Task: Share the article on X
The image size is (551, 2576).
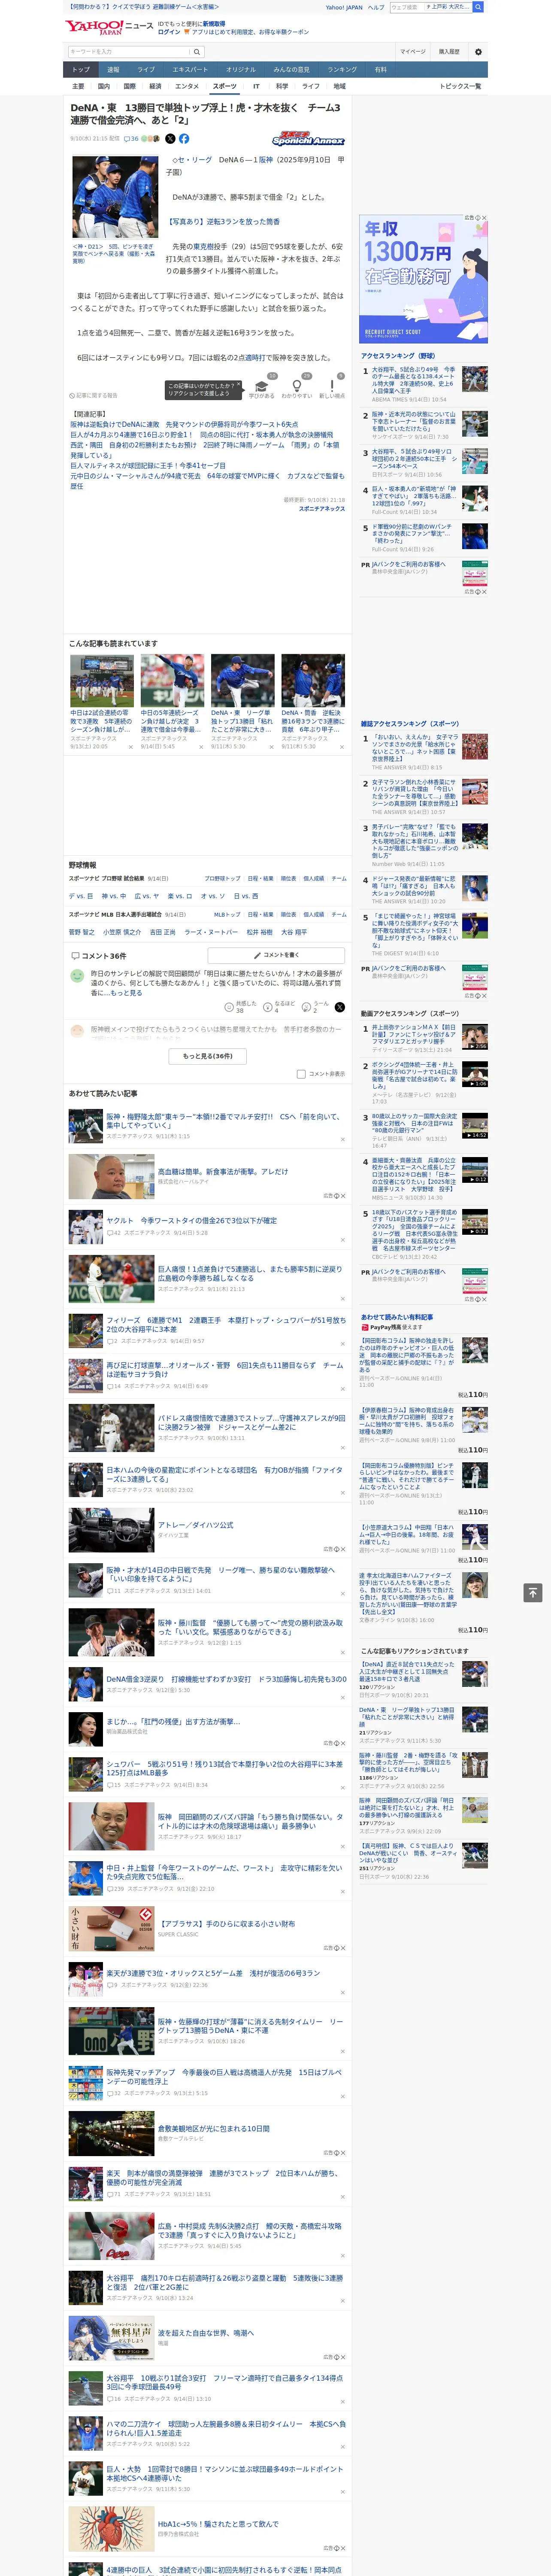Action: pyautogui.click(x=170, y=139)
